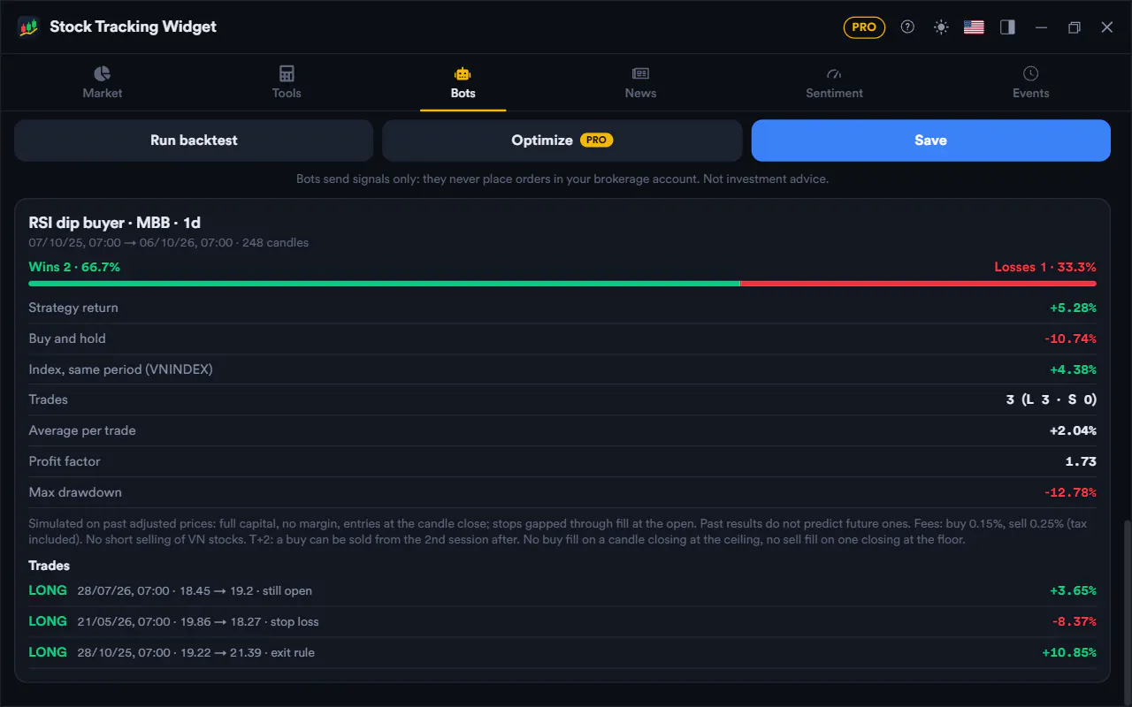
Task: Select the 'RSI dip buyer · MBB · 1d' title
Action: pyautogui.click(x=115, y=223)
